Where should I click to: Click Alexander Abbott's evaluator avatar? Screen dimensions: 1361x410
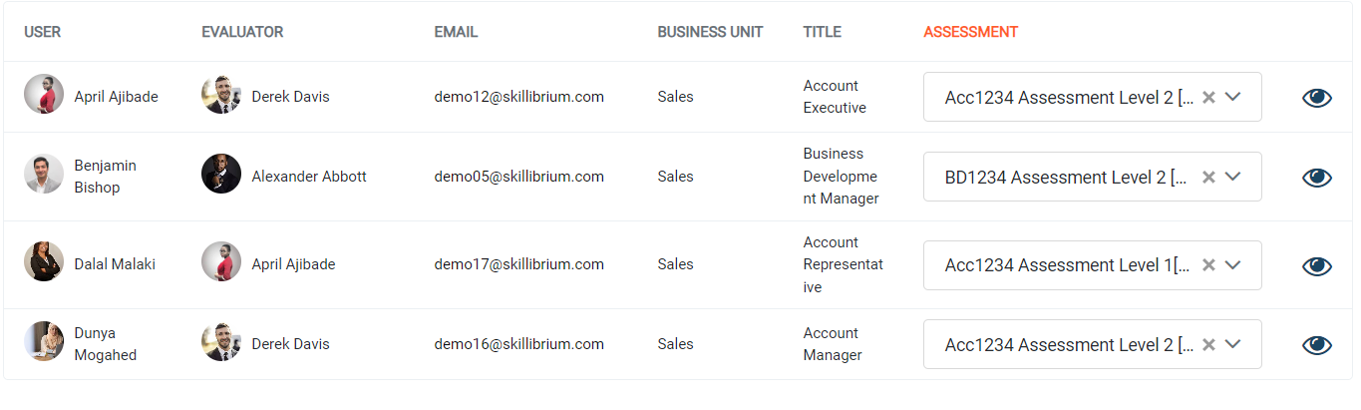[x=221, y=174]
